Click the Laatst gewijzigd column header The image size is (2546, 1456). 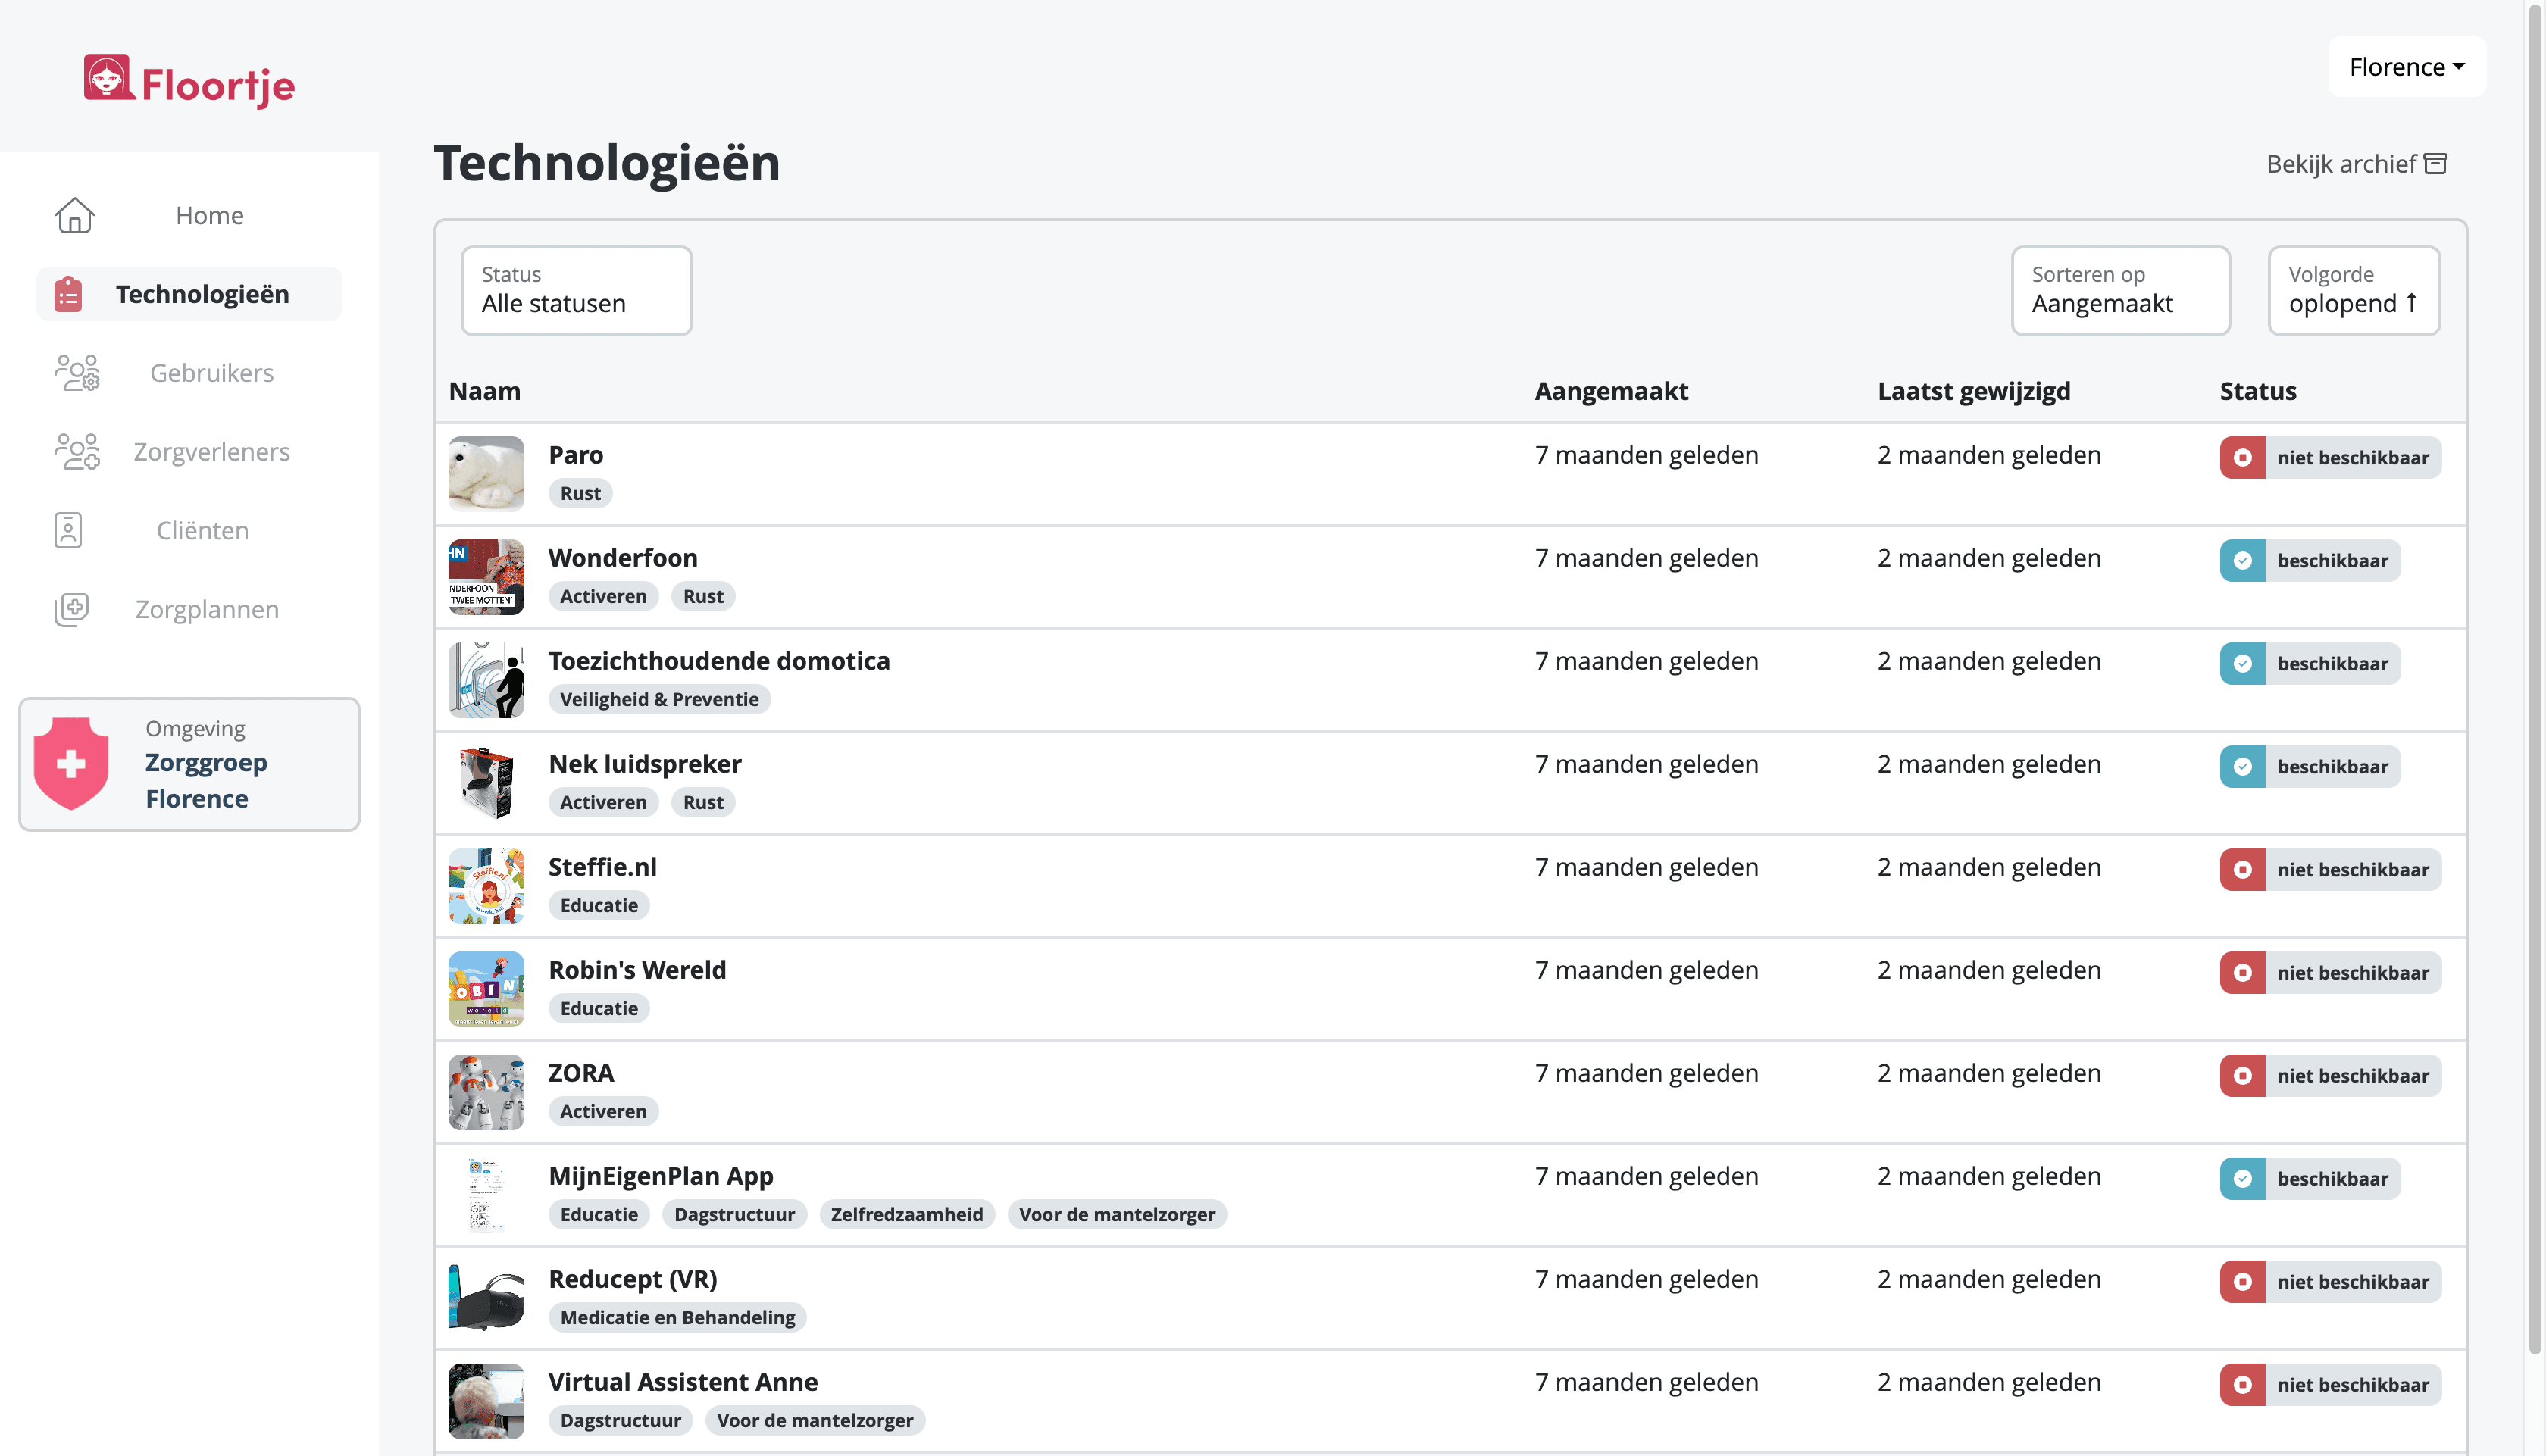1974,391
